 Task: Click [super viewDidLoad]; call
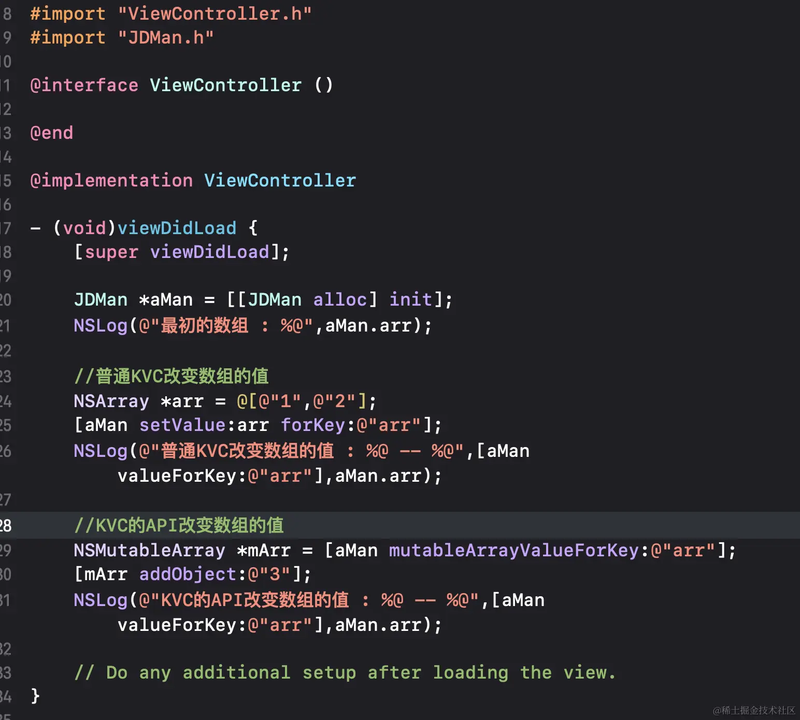pyautogui.click(x=182, y=252)
